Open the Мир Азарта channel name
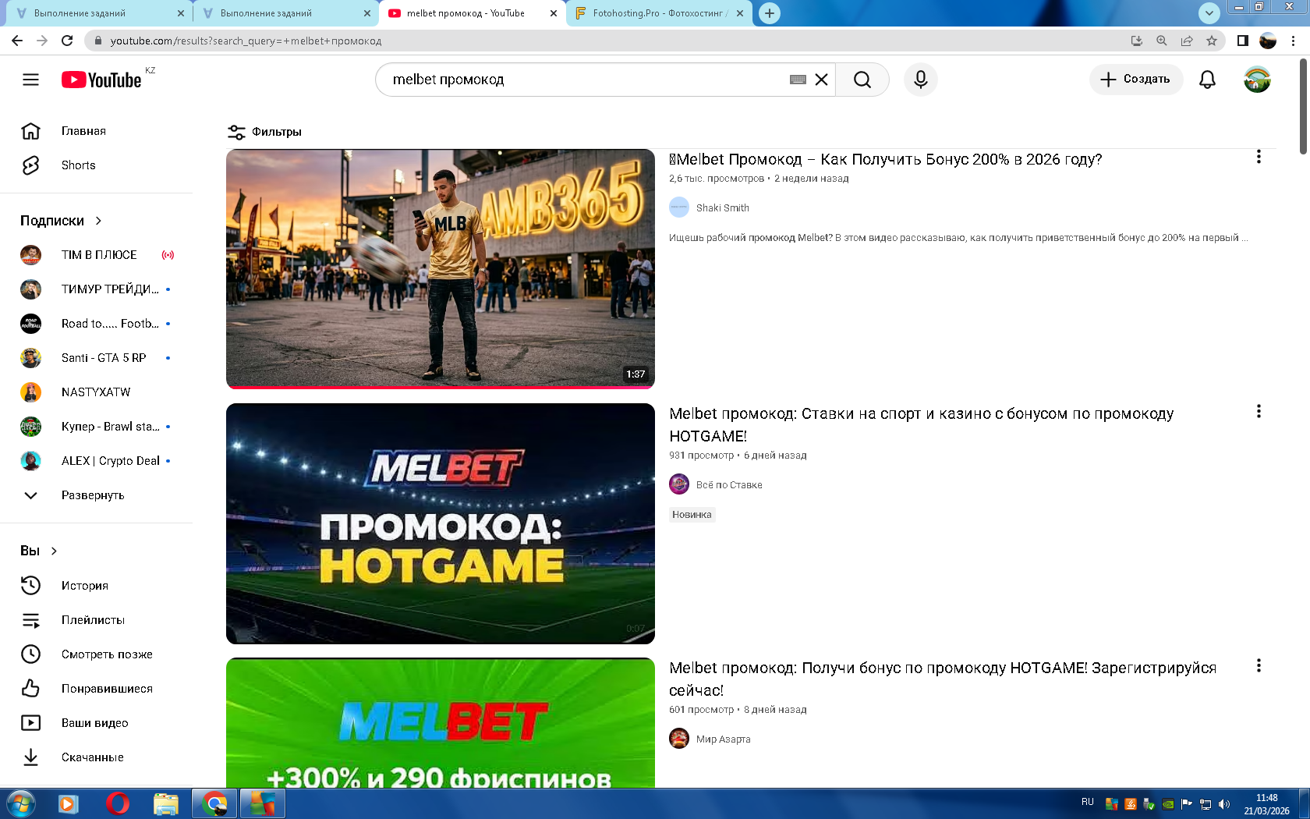1310x819 pixels. click(724, 739)
